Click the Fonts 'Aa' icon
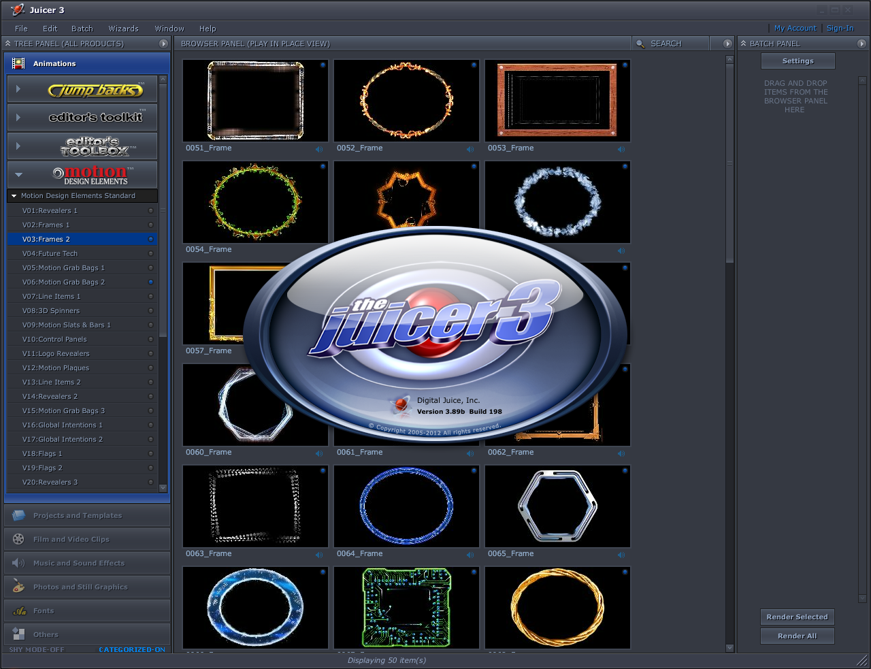 click(x=19, y=610)
